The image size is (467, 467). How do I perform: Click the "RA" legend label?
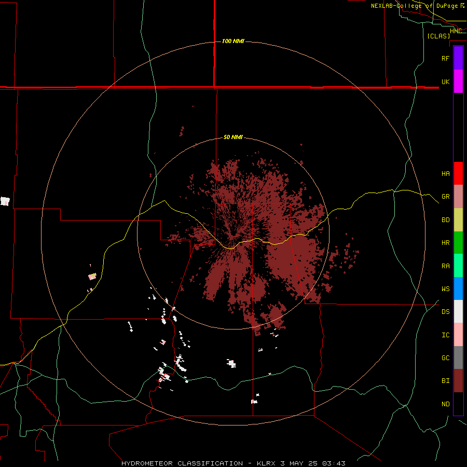[445, 266]
